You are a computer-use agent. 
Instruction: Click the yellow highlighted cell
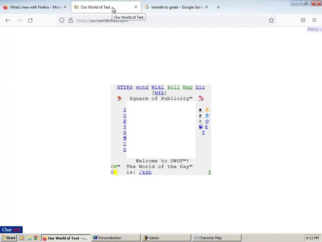point(115,172)
